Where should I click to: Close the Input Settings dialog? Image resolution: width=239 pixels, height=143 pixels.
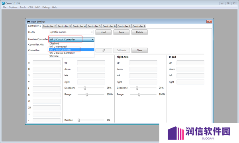(x=209, y=21)
